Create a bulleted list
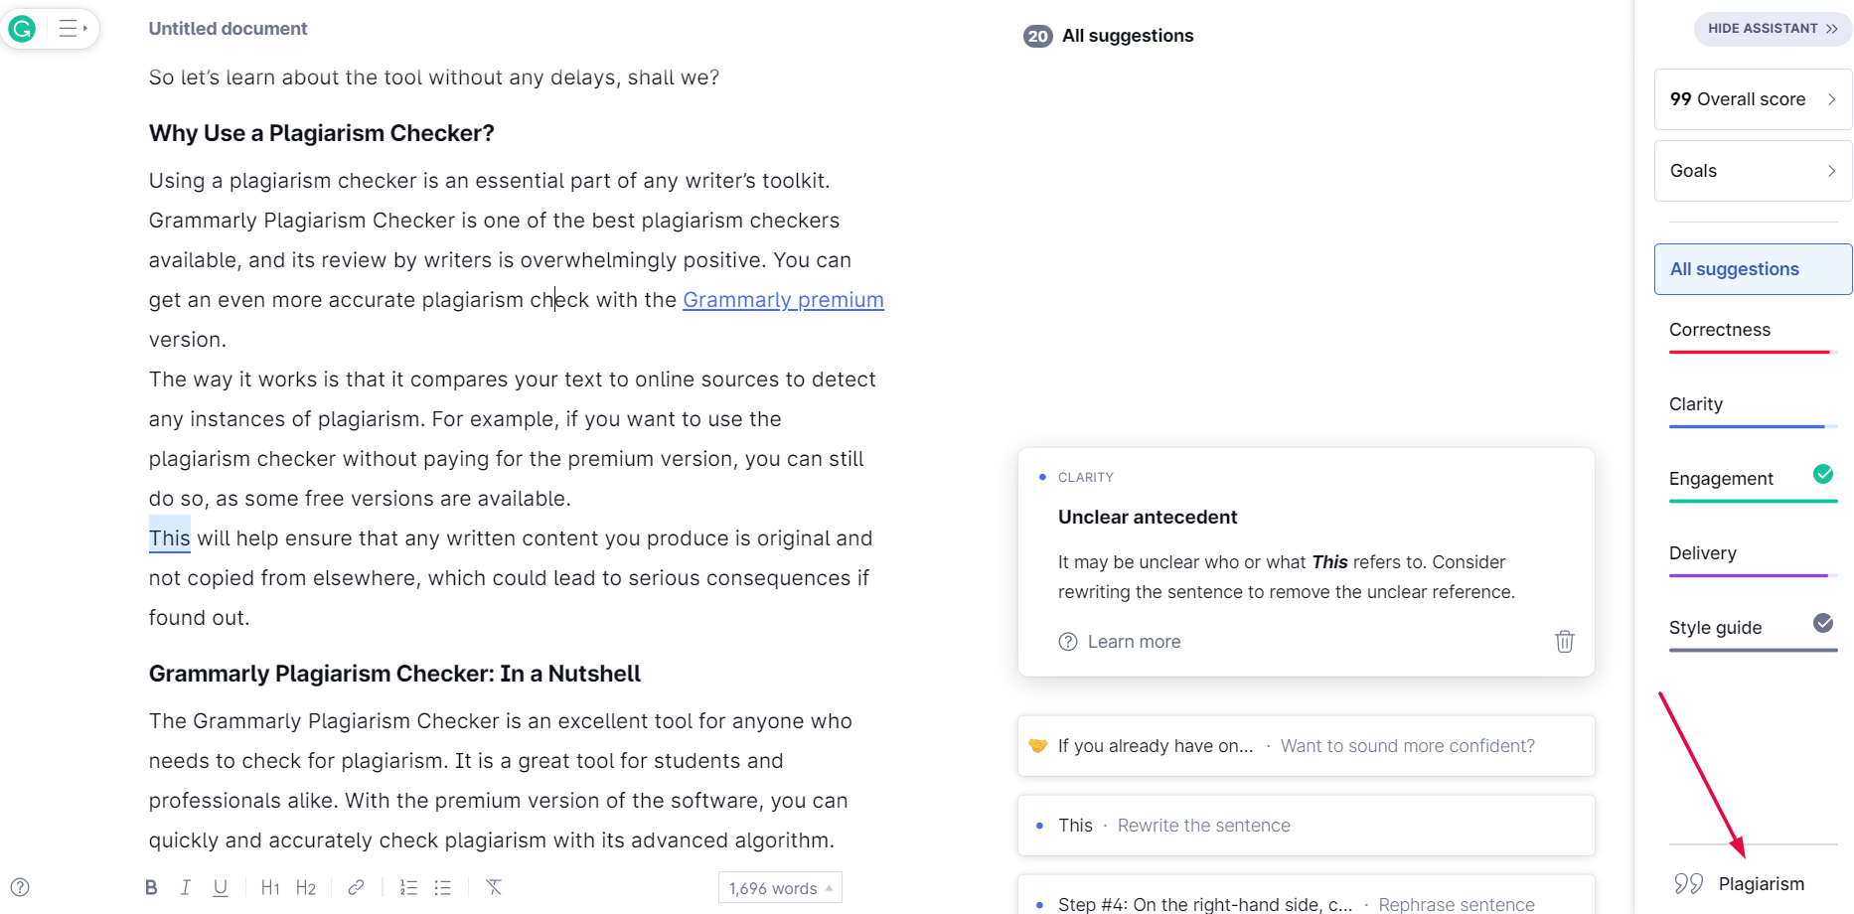This screenshot has width=1854, height=914. pos(443,887)
